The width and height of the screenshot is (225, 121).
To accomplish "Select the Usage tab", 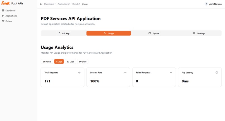I will point(109,33).
